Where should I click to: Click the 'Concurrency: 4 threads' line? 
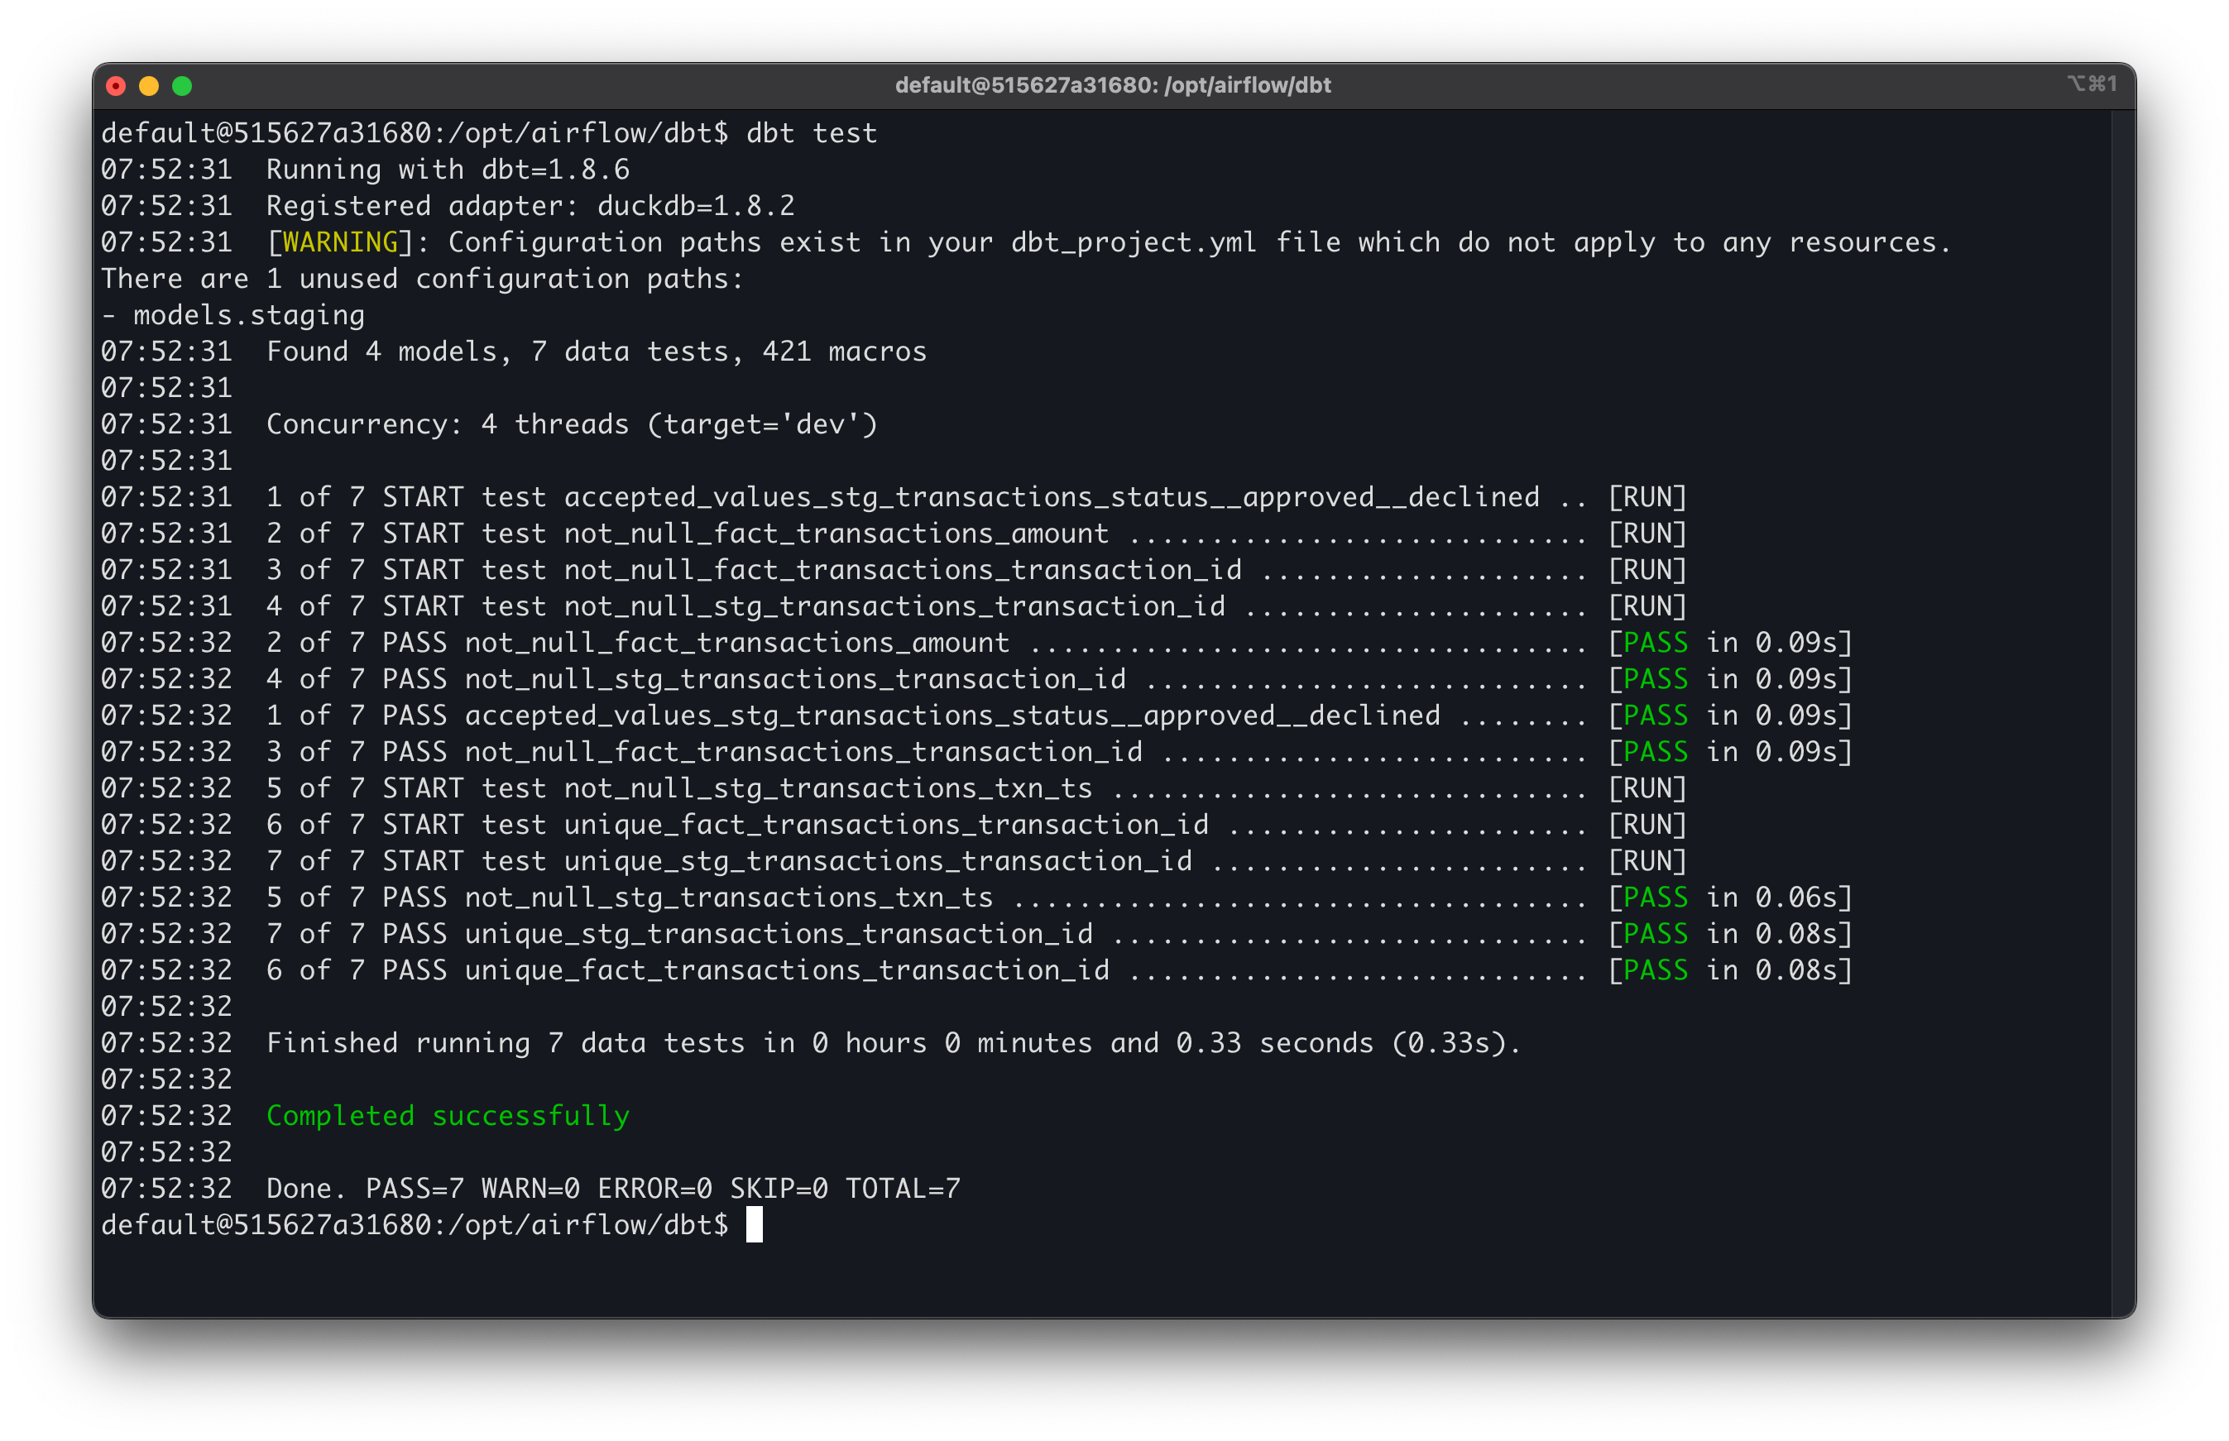(x=572, y=425)
